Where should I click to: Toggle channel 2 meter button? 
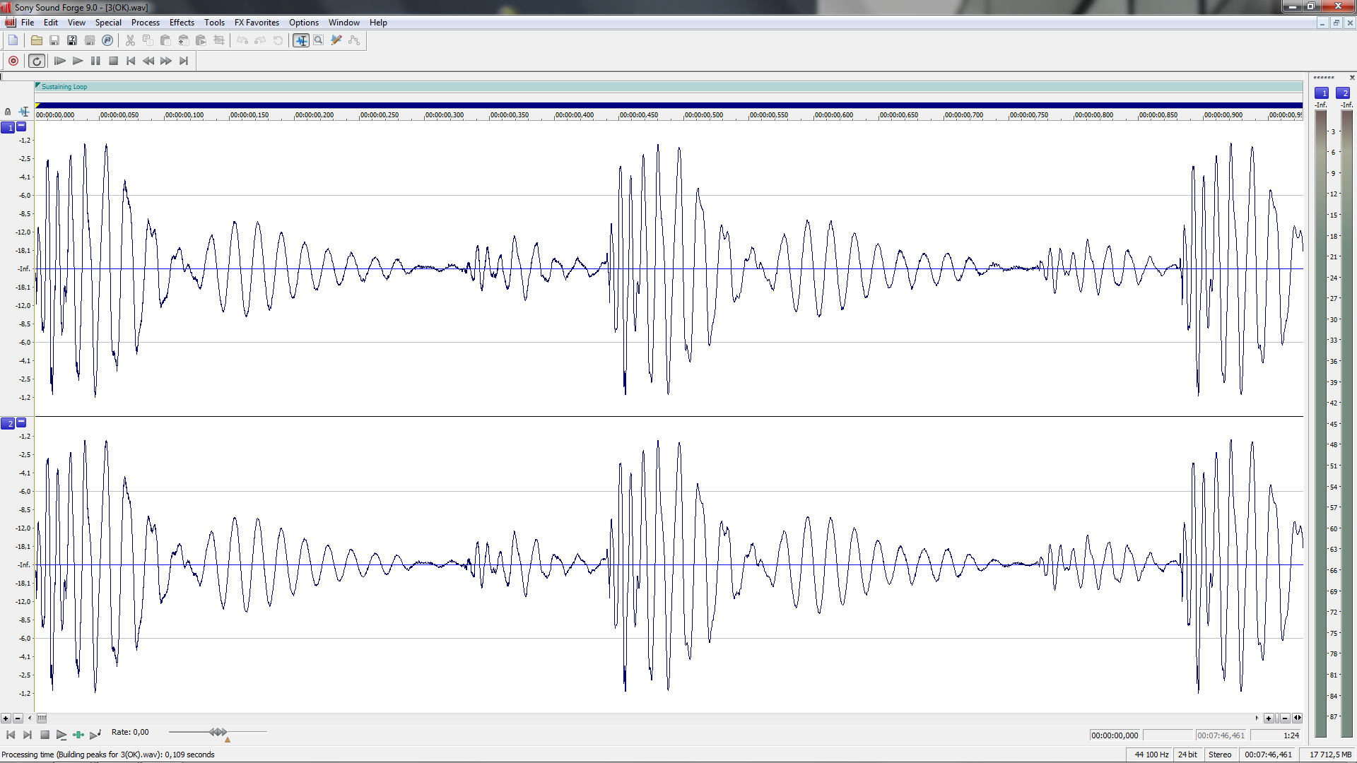[x=1343, y=93]
